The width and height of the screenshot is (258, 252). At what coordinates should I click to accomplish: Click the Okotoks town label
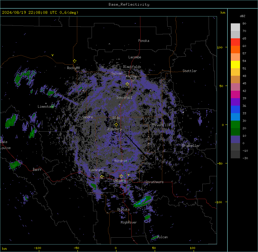tap(123, 210)
